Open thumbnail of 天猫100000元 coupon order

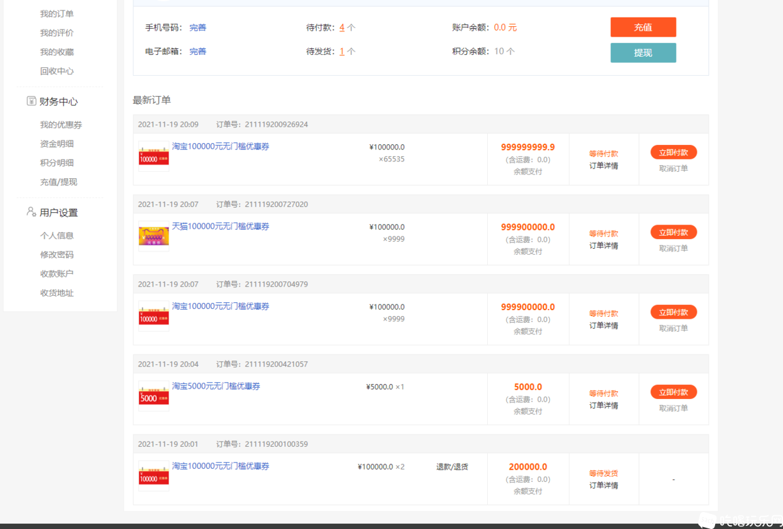tap(154, 236)
